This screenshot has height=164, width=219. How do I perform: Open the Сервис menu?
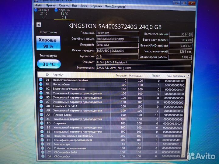point(64,5)
